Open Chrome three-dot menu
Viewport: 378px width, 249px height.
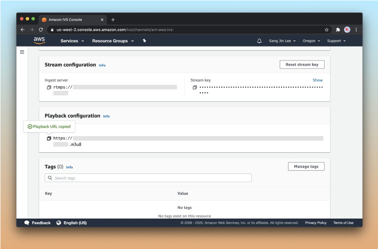[356, 30]
